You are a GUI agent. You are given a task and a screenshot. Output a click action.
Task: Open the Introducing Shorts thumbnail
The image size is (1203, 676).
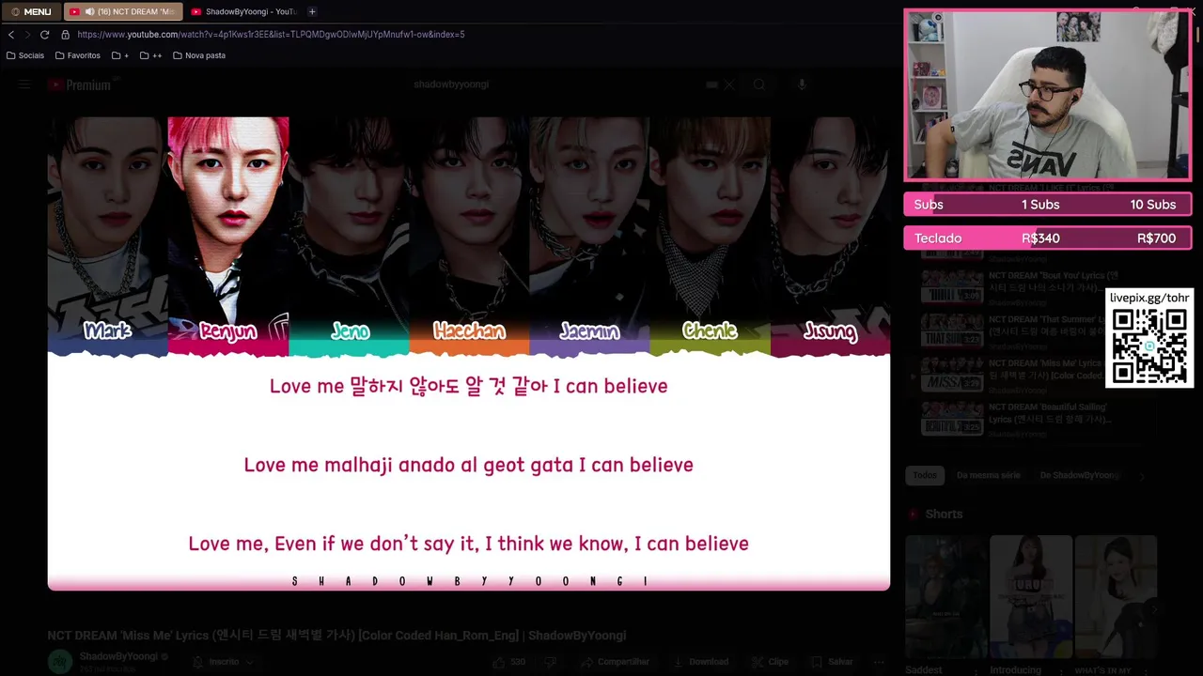(1031, 596)
